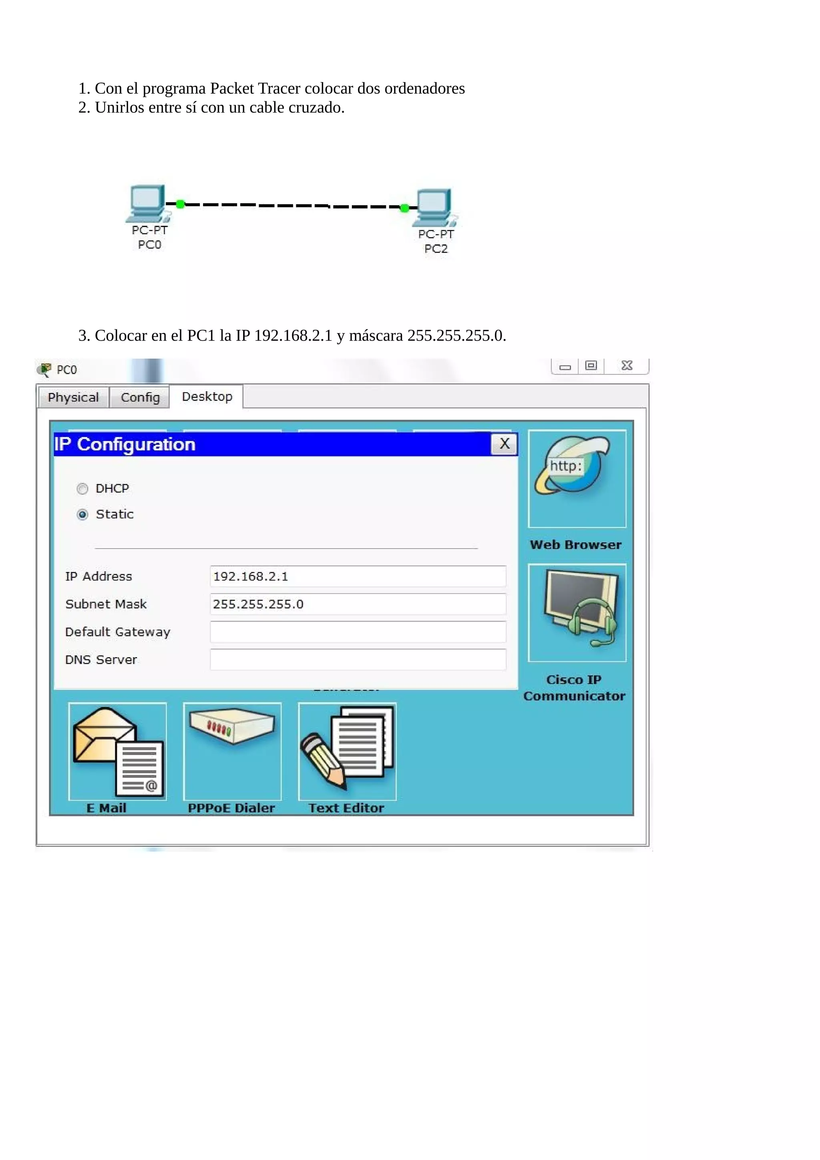Launch the Text Editor icon
This screenshot has height=1160, width=820.
347,751
